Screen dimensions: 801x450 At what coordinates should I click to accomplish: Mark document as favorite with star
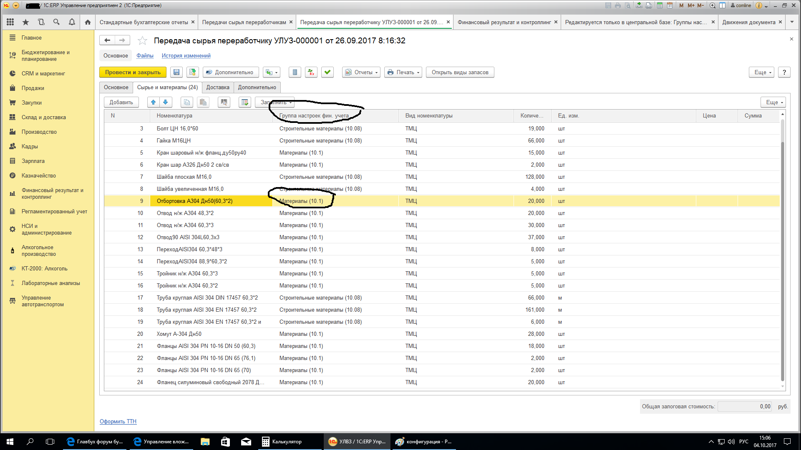tap(142, 40)
